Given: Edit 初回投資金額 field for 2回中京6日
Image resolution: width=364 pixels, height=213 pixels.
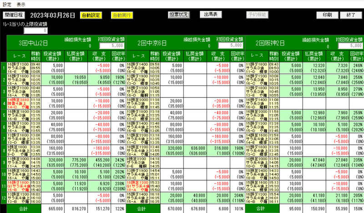Looking at the screenshot, I should click(231, 46).
